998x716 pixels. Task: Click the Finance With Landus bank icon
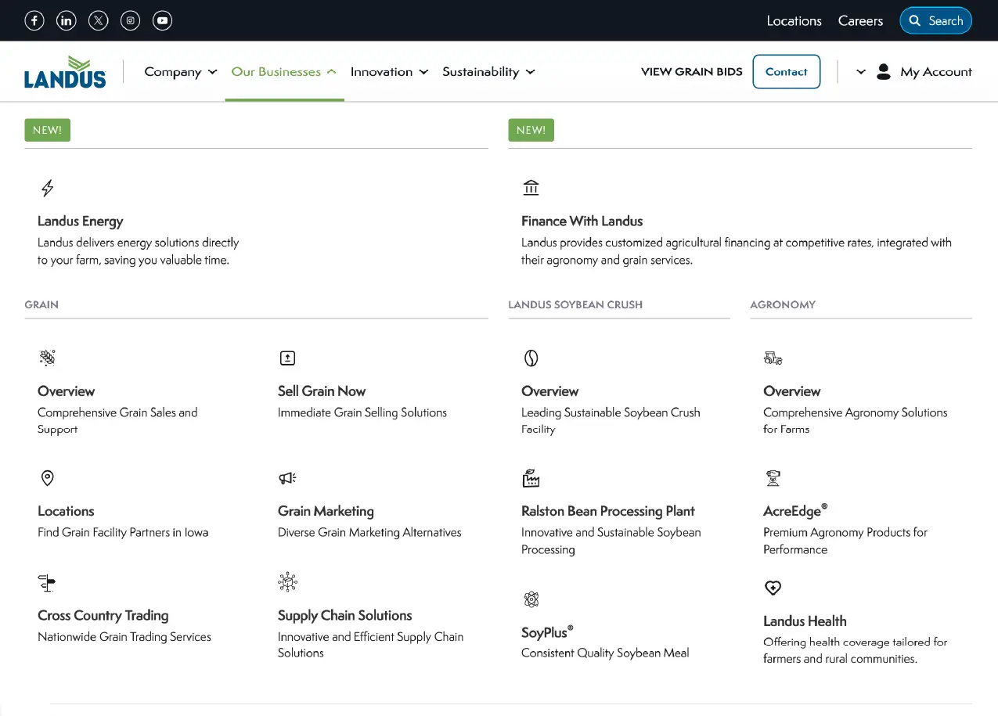(531, 188)
